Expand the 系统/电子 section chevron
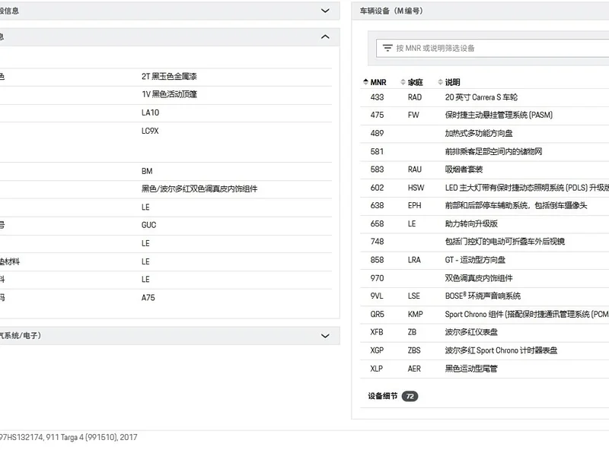609x456 pixels. tap(325, 336)
